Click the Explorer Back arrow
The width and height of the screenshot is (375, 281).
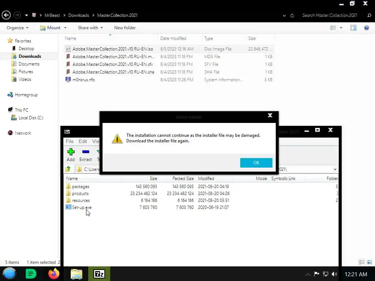[6, 15]
